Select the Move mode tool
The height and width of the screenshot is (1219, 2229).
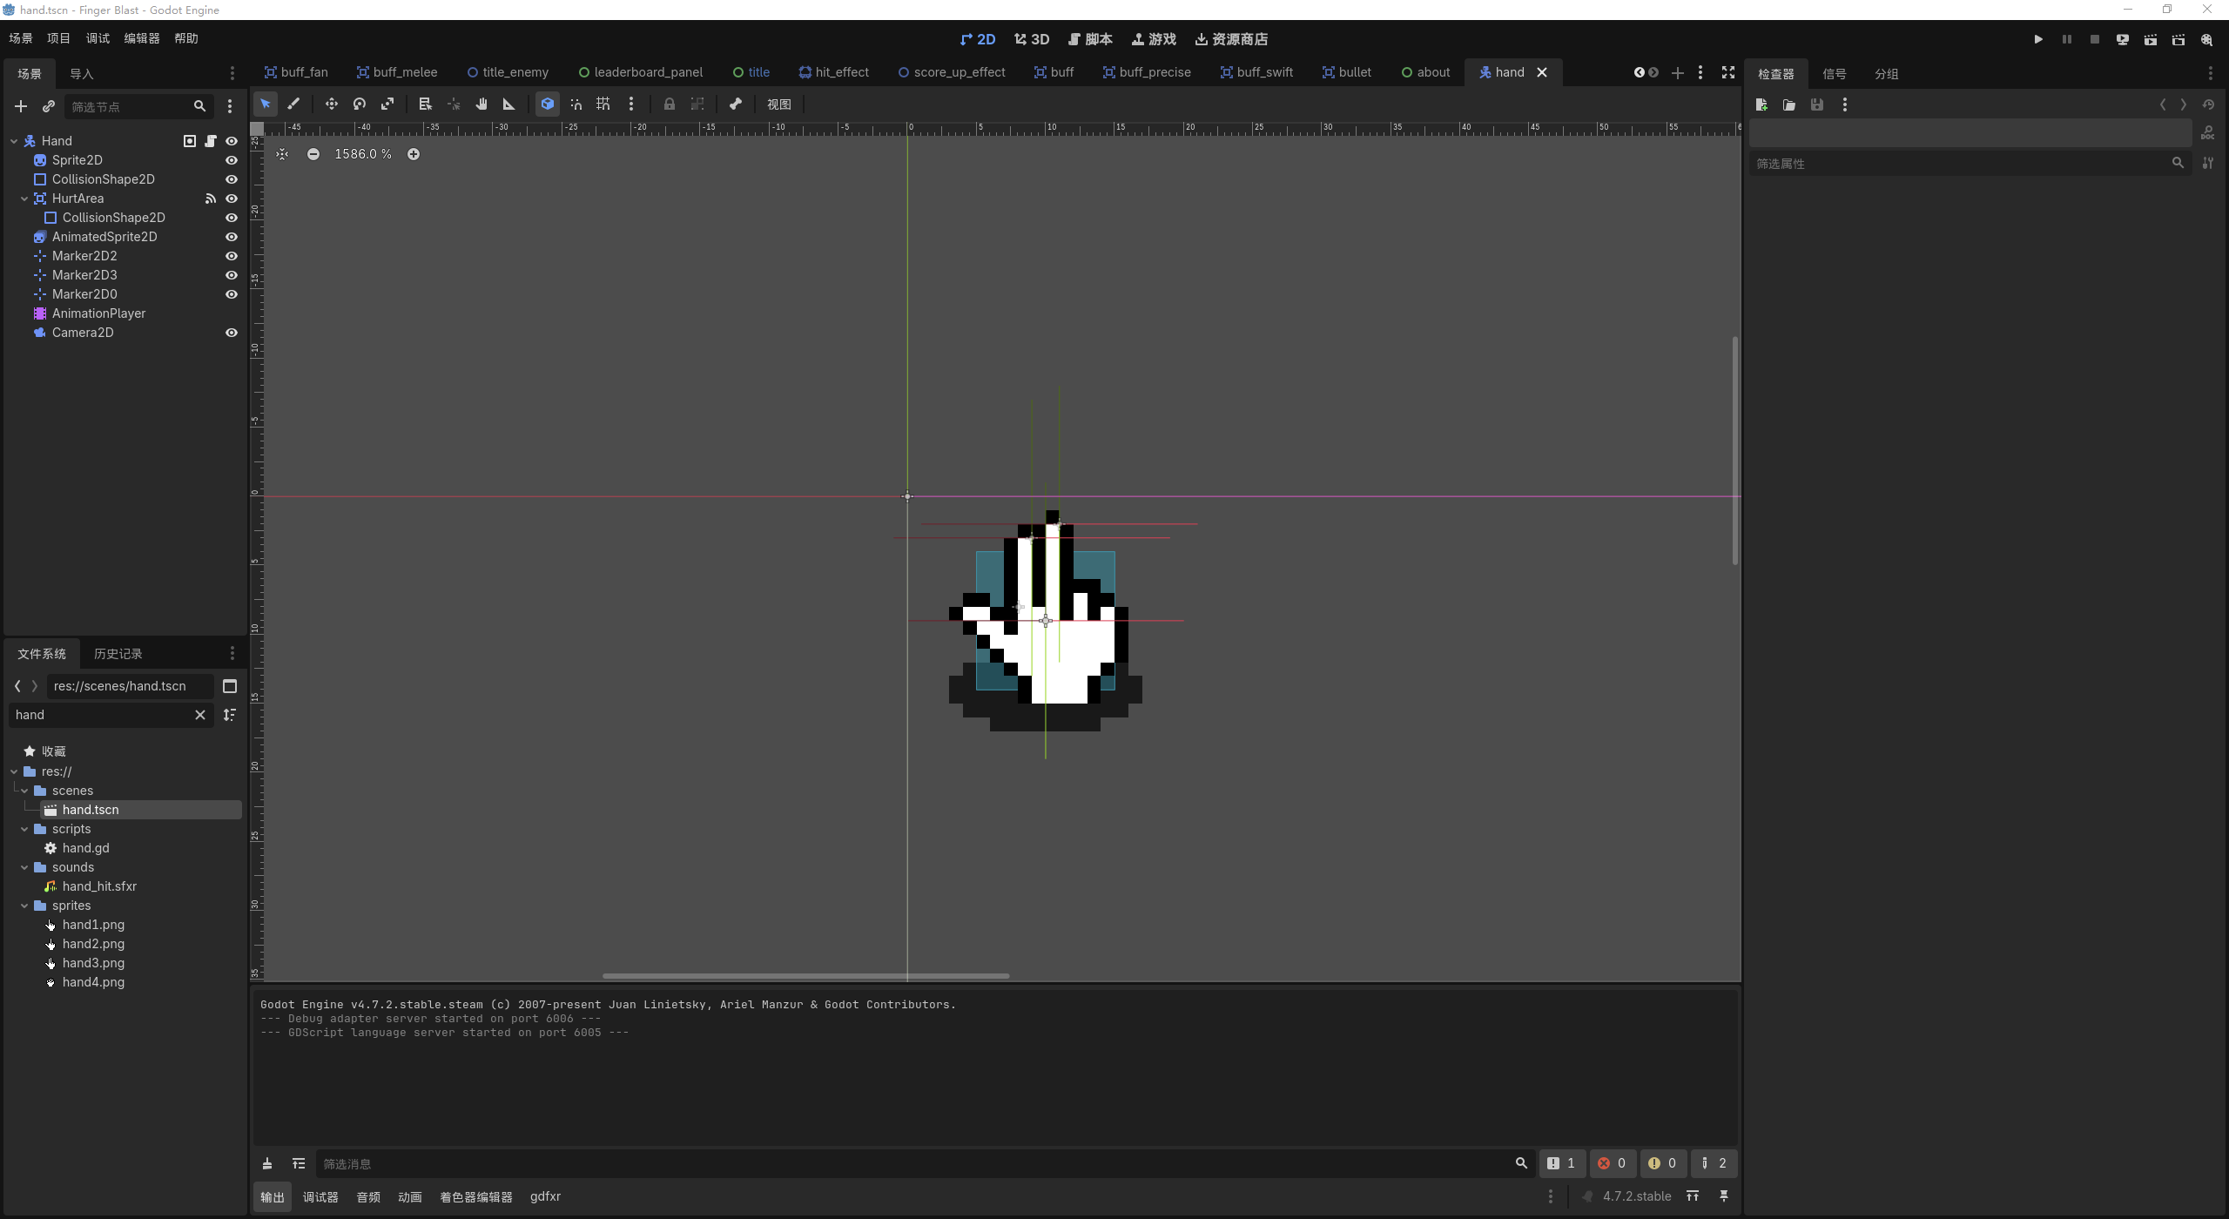(x=331, y=104)
